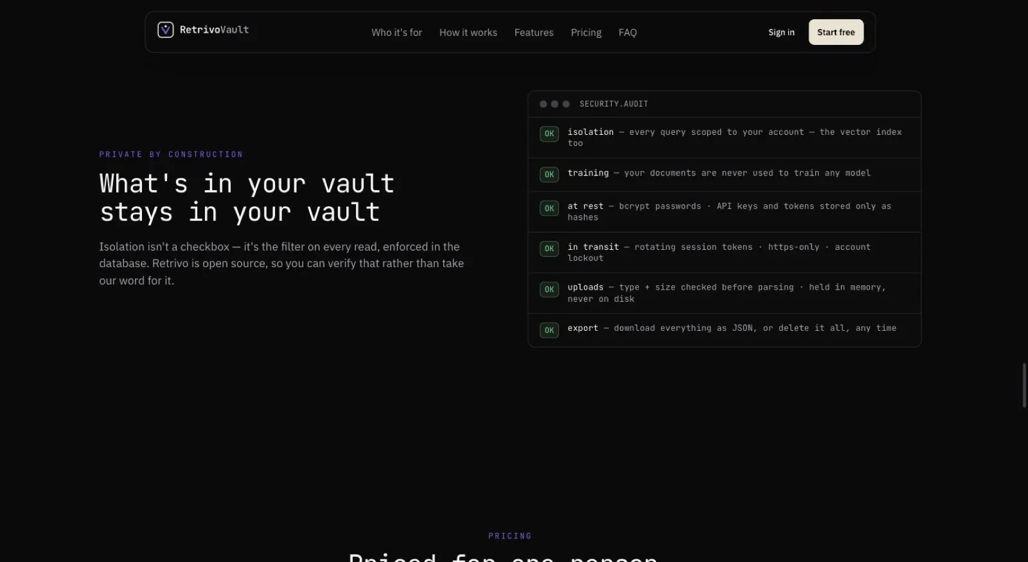The image size is (1028, 562).
Task: Click the RetrivoVault shield logo icon
Action: pyautogui.click(x=166, y=30)
